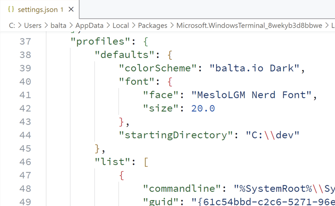
Task: Click the closing brace on line 45
Action: 97,149
